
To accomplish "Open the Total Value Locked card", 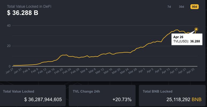I will 33,96.
